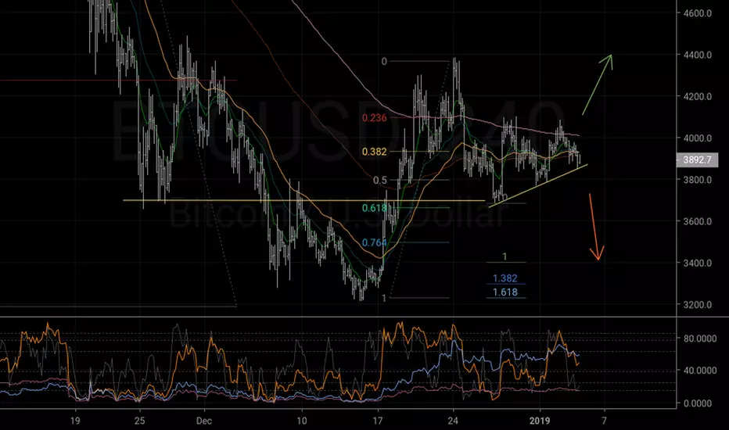Click the Dec month label on time axis
Screen dimensions: 729x430
pos(203,421)
